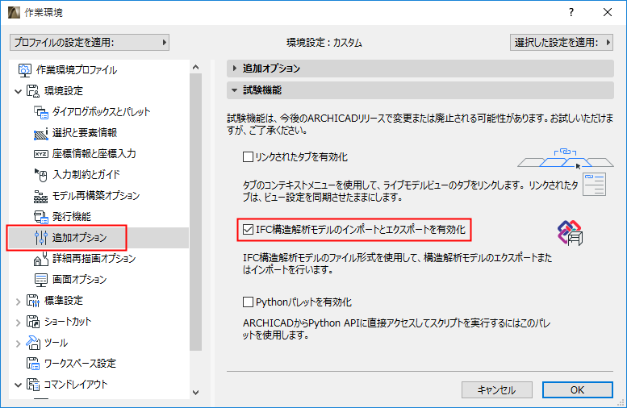Select ワークスペース設定 in the tree
Image resolution: width=627 pixels, height=408 pixels.
[80, 363]
